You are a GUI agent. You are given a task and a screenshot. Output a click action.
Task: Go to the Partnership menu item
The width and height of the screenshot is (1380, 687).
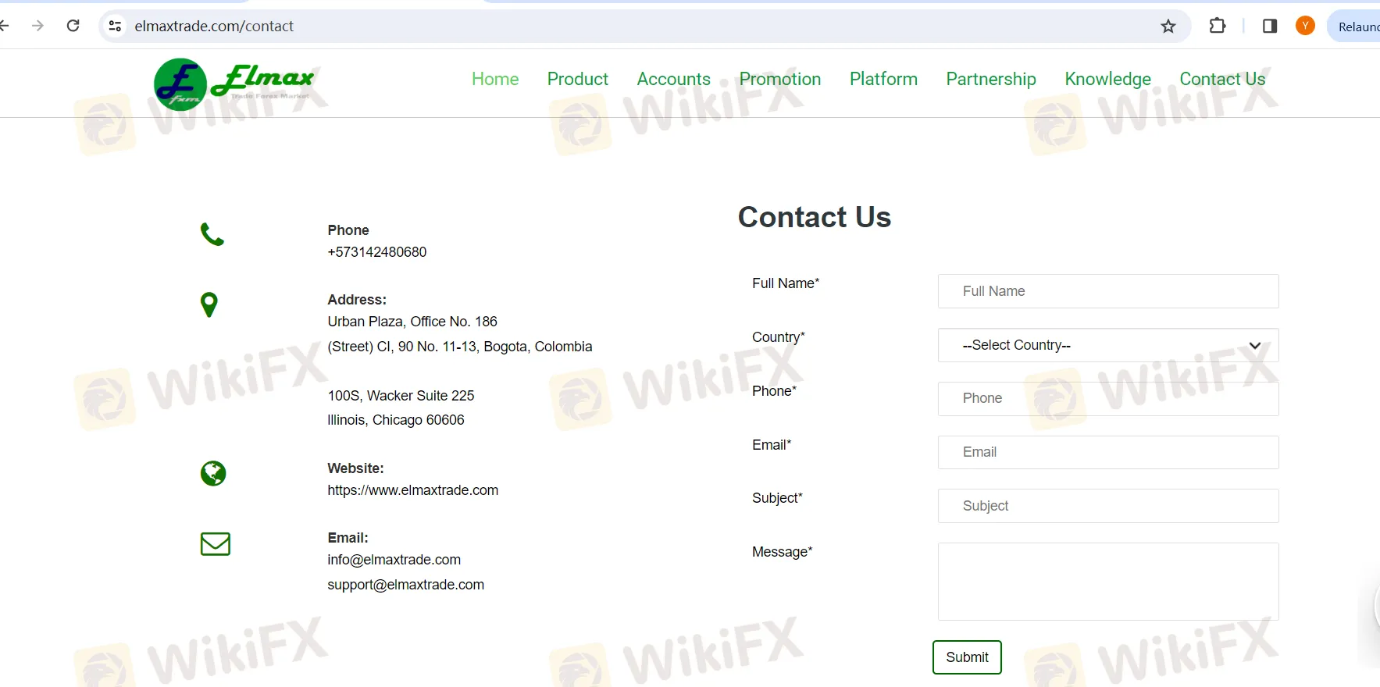(x=990, y=80)
